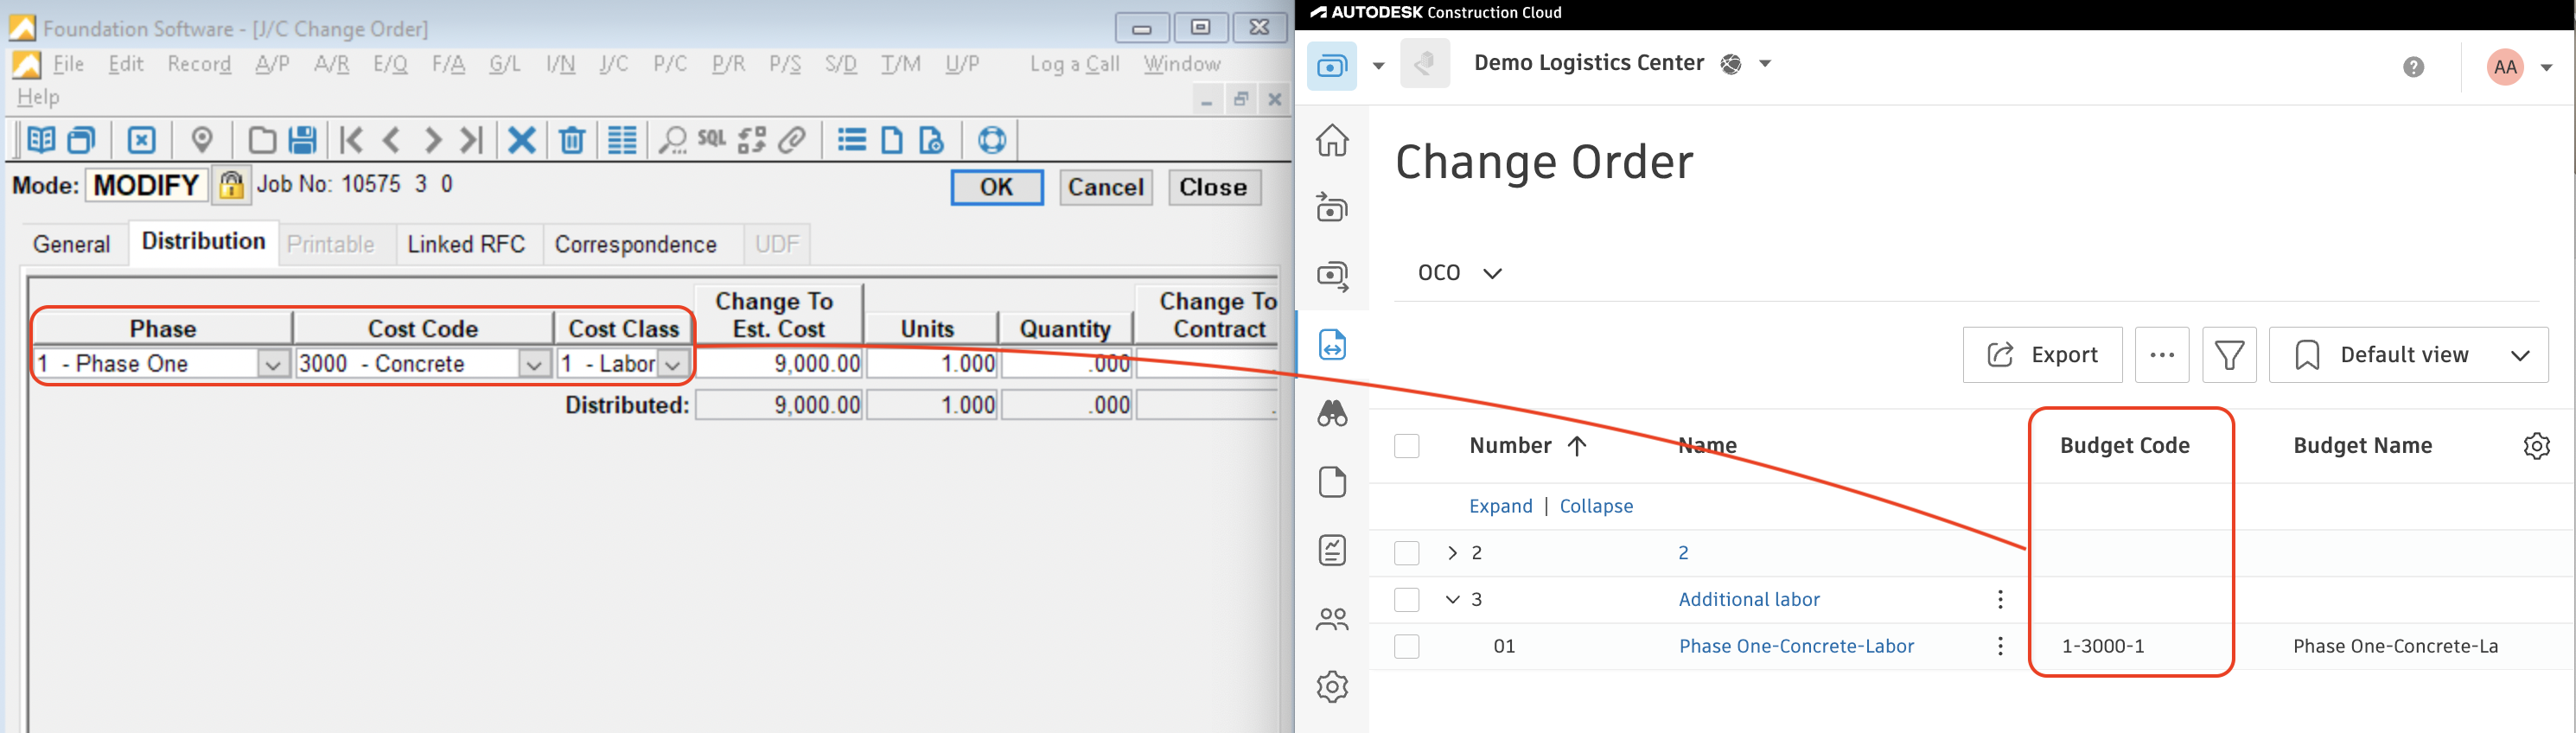2576x733 pixels.
Task: Sort by the Number column header
Action: coord(1527,446)
